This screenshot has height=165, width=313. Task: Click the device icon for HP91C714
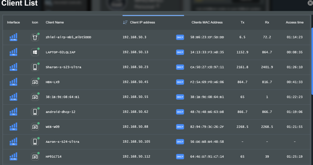tap(35, 156)
